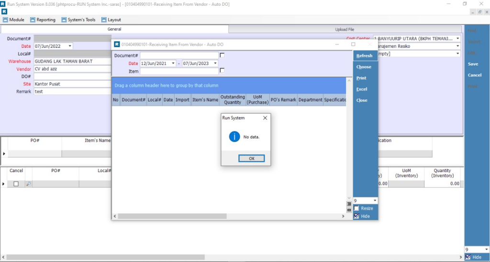Enable the Resize checkbox in the dialog
490x262 pixels.
pyautogui.click(x=356, y=208)
